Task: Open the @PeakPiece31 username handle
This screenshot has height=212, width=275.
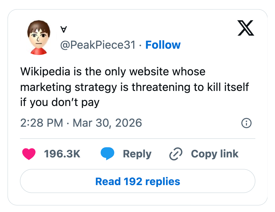Action: point(98,45)
